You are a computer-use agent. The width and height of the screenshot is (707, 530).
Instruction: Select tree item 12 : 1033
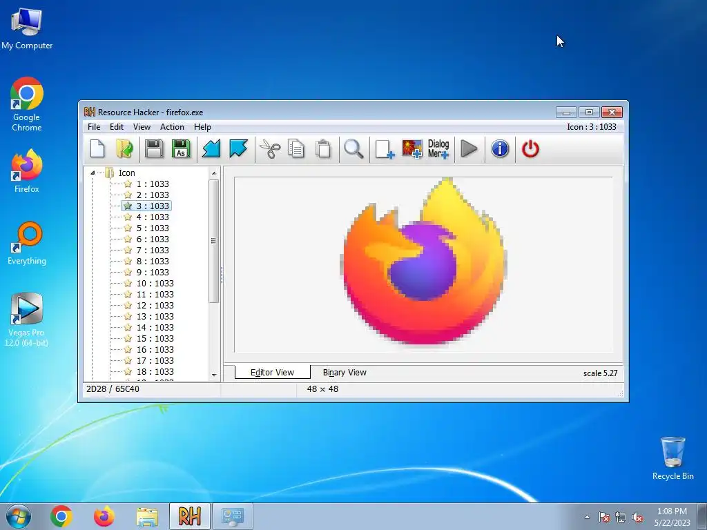155,306
